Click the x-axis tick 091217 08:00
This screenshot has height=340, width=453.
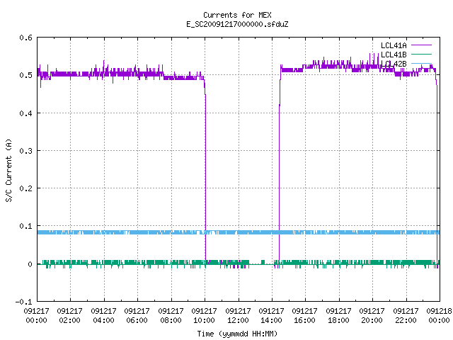tap(171, 315)
